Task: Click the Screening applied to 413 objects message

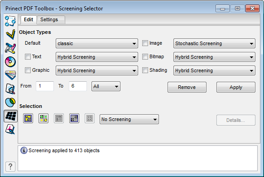Action: tap(64, 150)
